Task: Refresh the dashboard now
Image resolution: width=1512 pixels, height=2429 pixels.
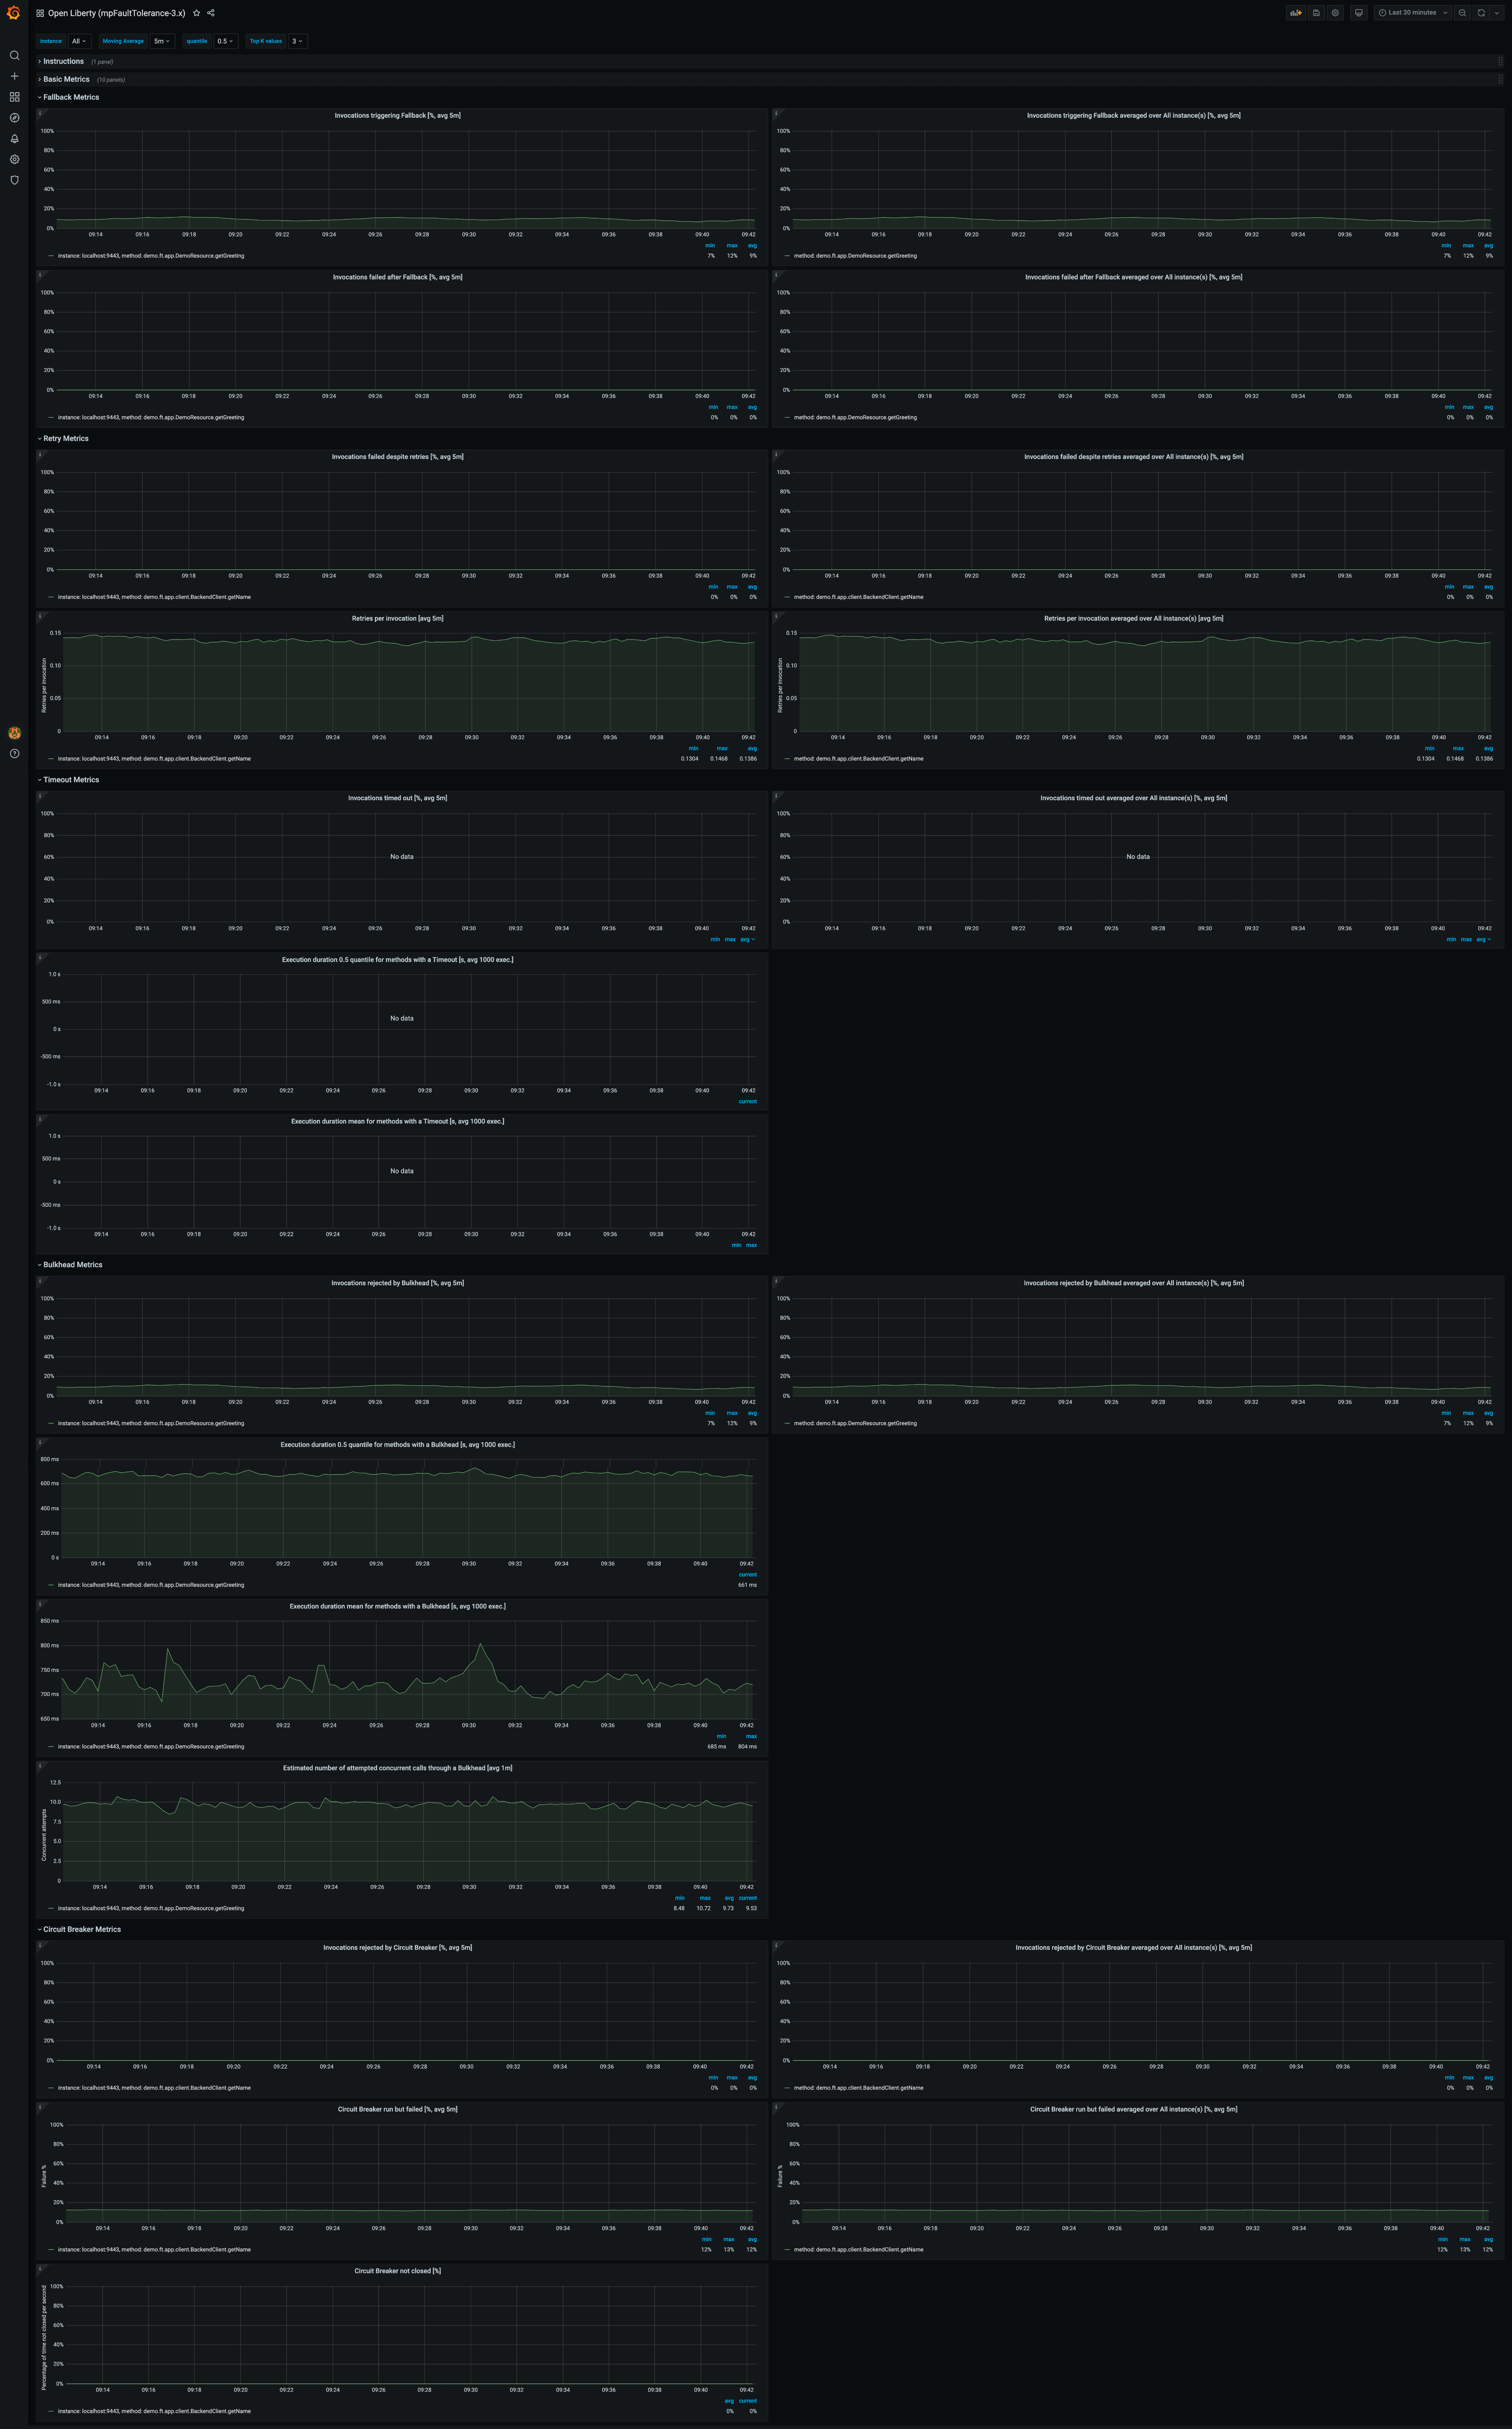Action: coord(1481,13)
